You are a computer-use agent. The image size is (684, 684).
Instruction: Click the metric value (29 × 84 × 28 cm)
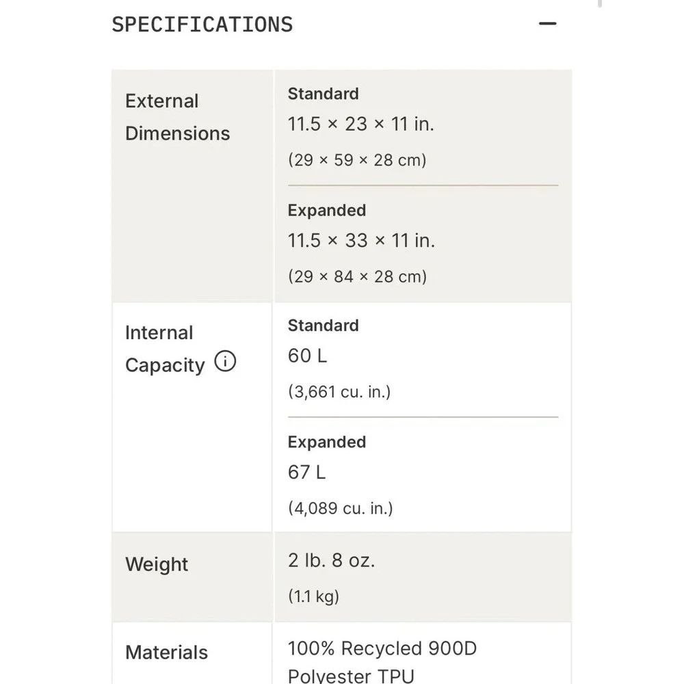coord(357,276)
